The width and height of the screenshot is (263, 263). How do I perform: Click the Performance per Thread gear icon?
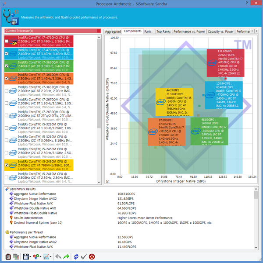7,232
